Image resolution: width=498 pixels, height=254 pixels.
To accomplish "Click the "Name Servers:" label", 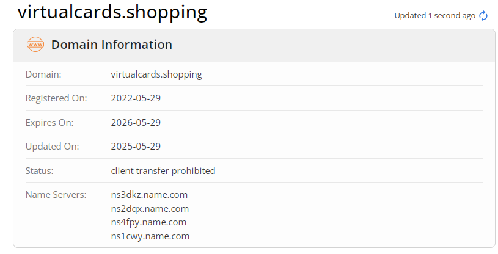I will click(56, 195).
